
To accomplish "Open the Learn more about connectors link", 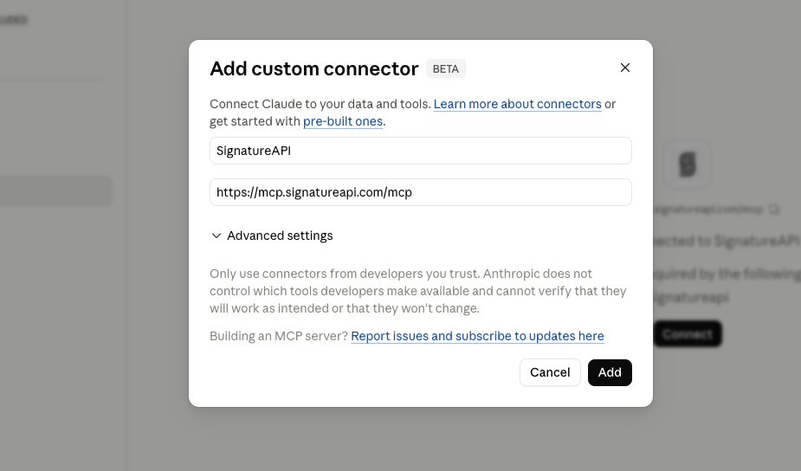I will pyautogui.click(x=518, y=104).
